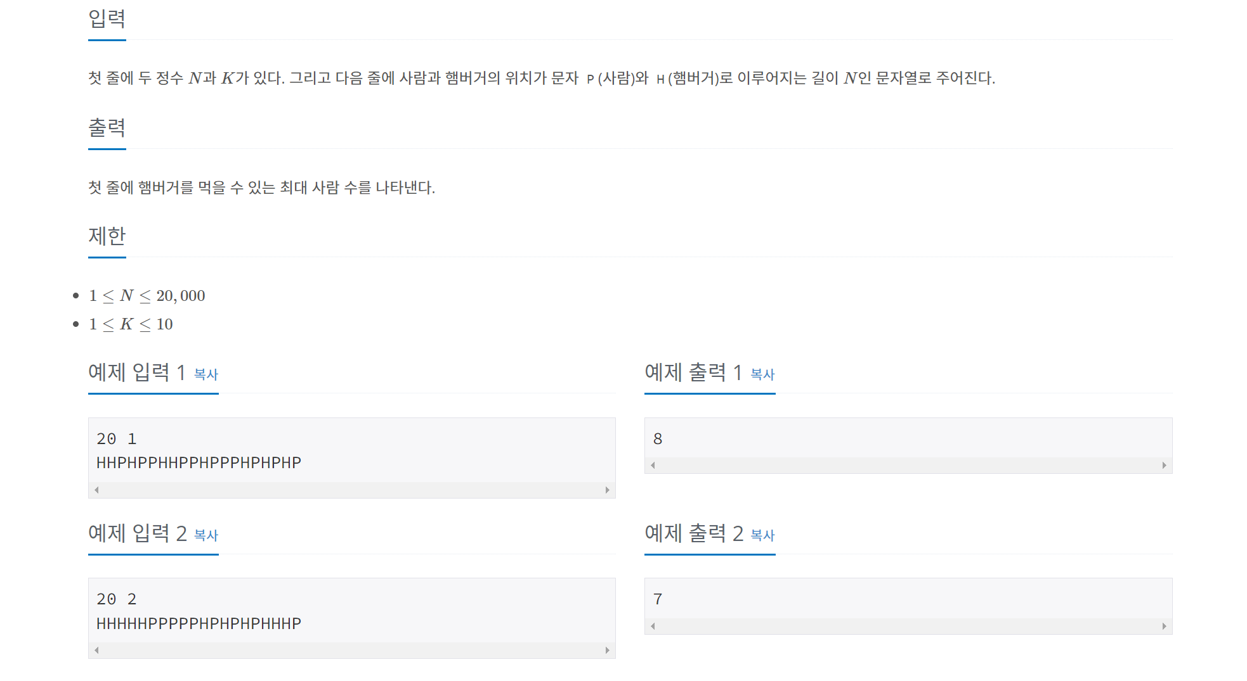Click 복사 next to 예제 출력 2
Viewport: 1247px width, 681px height.
(762, 535)
